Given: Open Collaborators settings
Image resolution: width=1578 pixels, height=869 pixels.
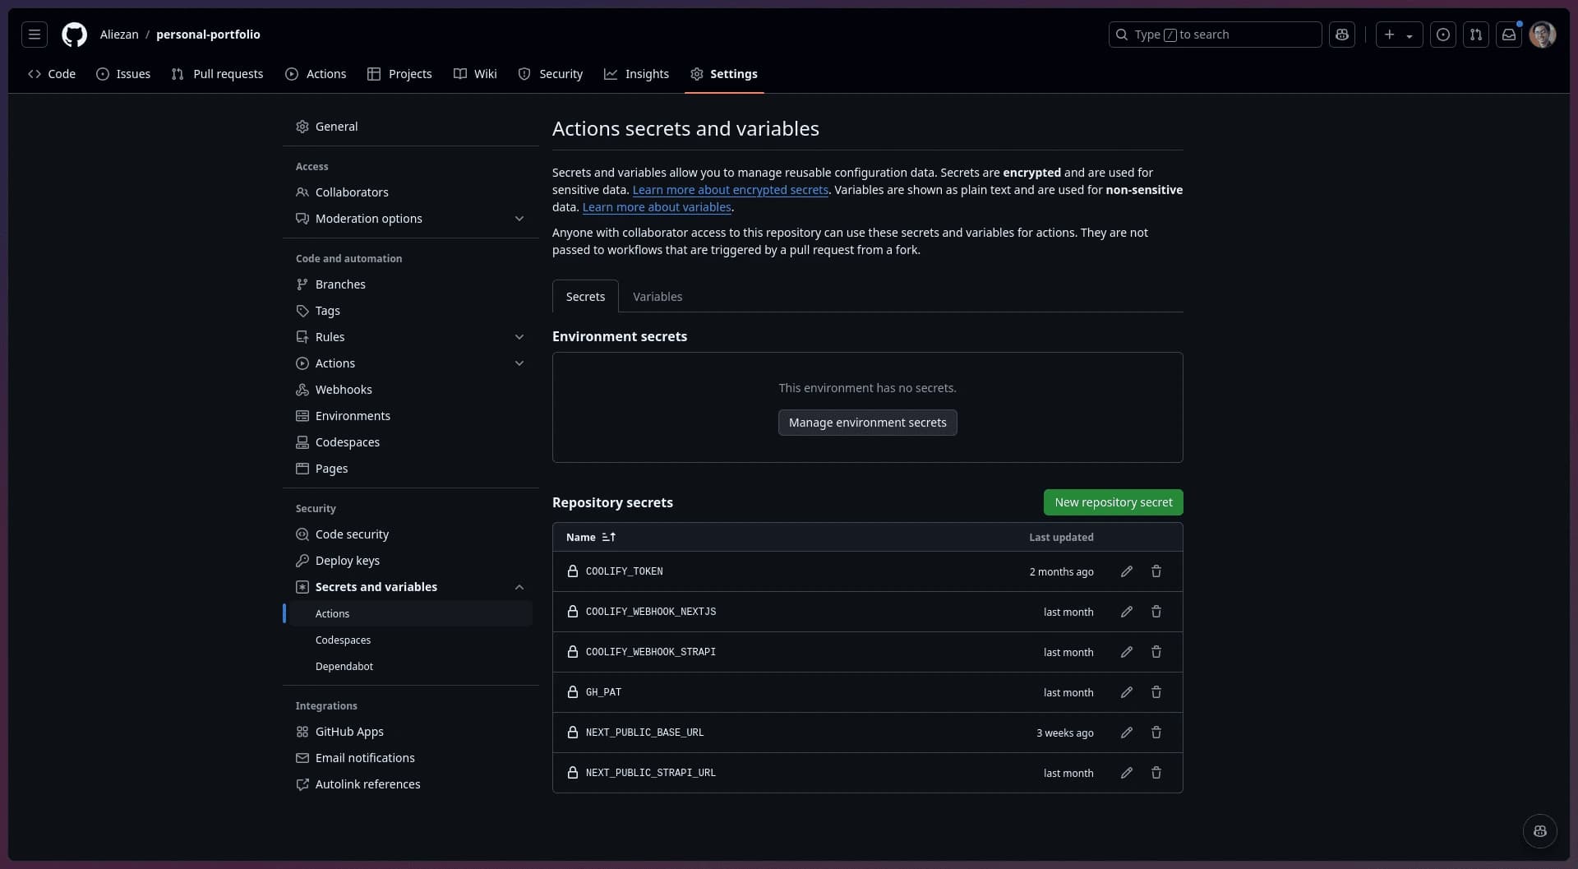Looking at the screenshot, I should (x=411, y=192).
